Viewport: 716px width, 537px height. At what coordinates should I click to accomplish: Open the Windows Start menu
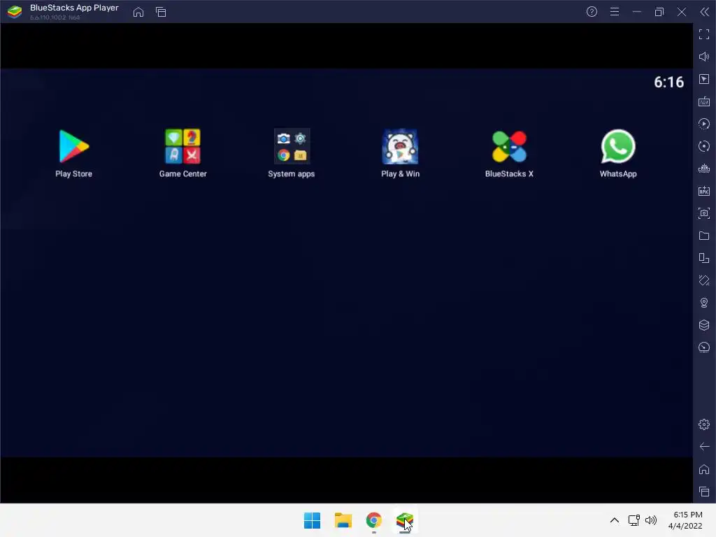313,520
